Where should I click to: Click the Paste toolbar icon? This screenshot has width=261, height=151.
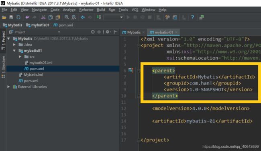coord(58,17)
